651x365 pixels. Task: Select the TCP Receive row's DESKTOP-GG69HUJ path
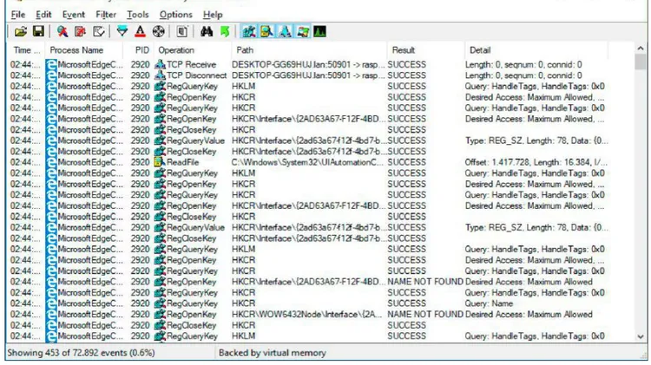[x=308, y=65]
